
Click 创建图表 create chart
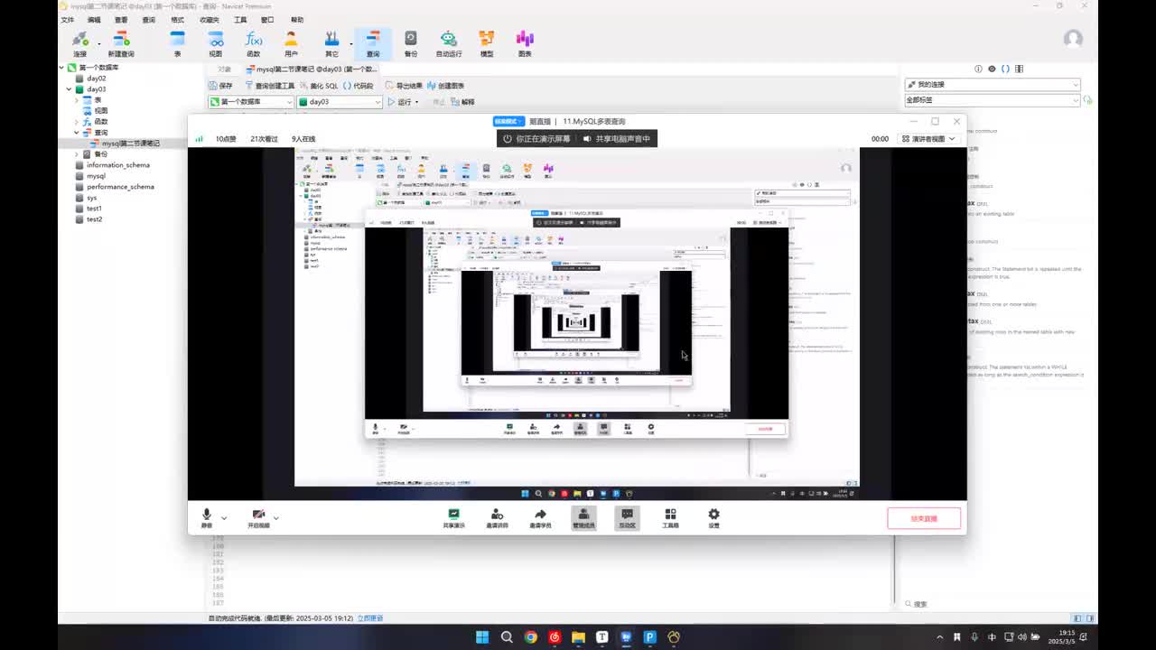(445, 86)
